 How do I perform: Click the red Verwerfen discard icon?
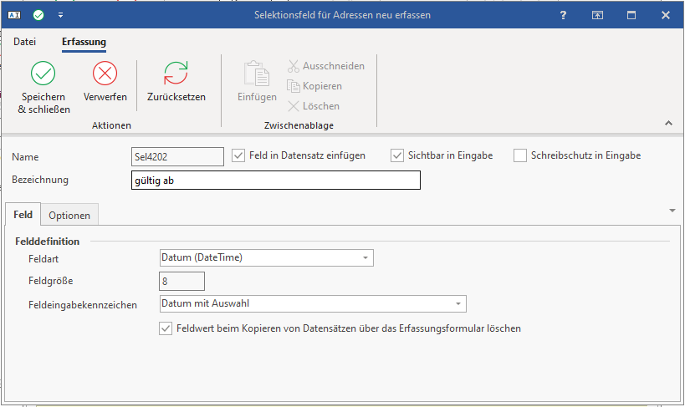click(x=105, y=74)
